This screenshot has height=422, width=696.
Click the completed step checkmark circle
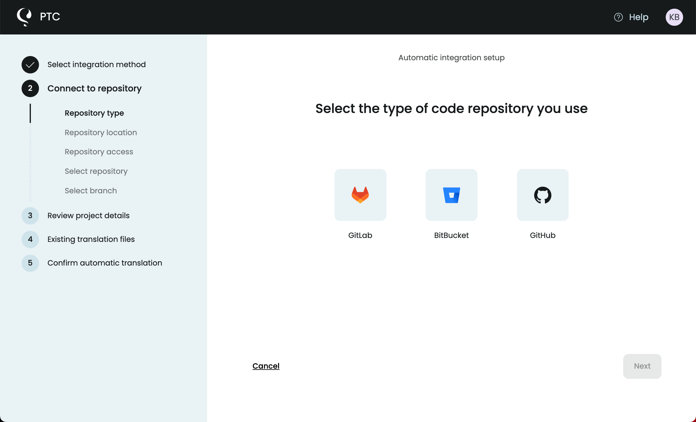point(30,64)
